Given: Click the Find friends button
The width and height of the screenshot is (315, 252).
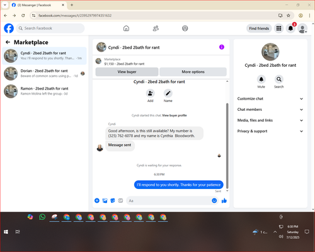Looking at the screenshot, I should click(x=259, y=28).
